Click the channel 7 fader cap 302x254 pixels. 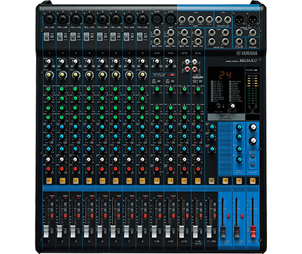click(x=127, y=231)
